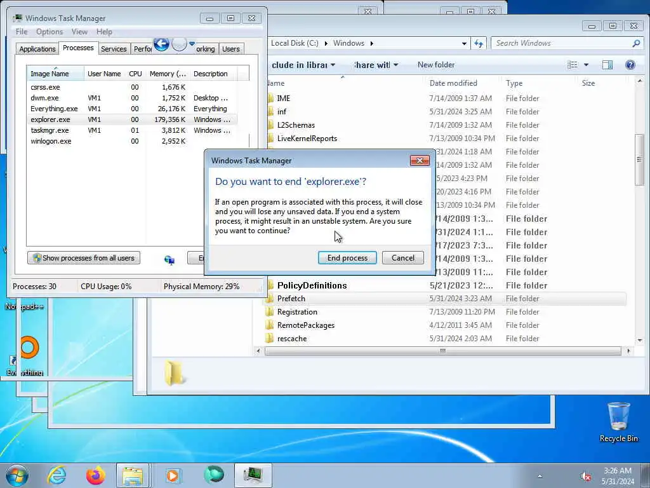Viewport: 650px width, 488px height.
Task: Sort processes by Image Name column
Action: click(55, 74)
